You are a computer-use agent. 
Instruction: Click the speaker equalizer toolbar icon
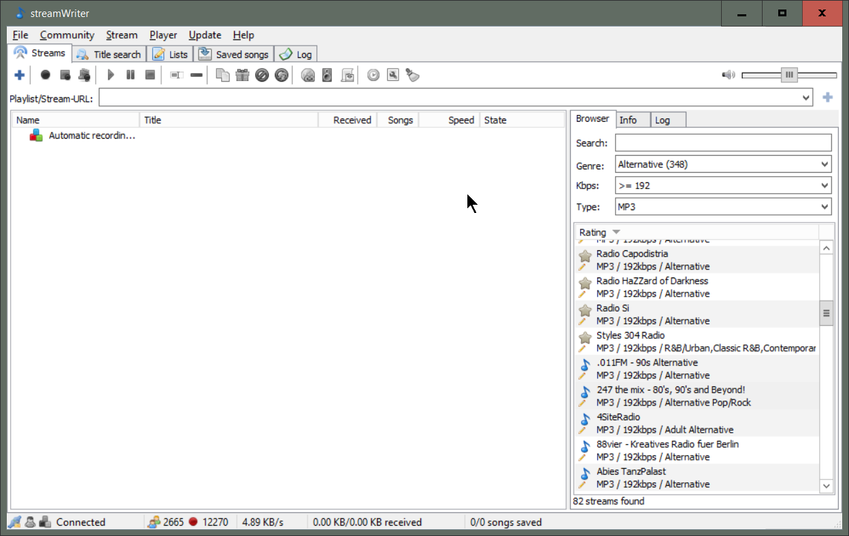(x=327, y=75)
